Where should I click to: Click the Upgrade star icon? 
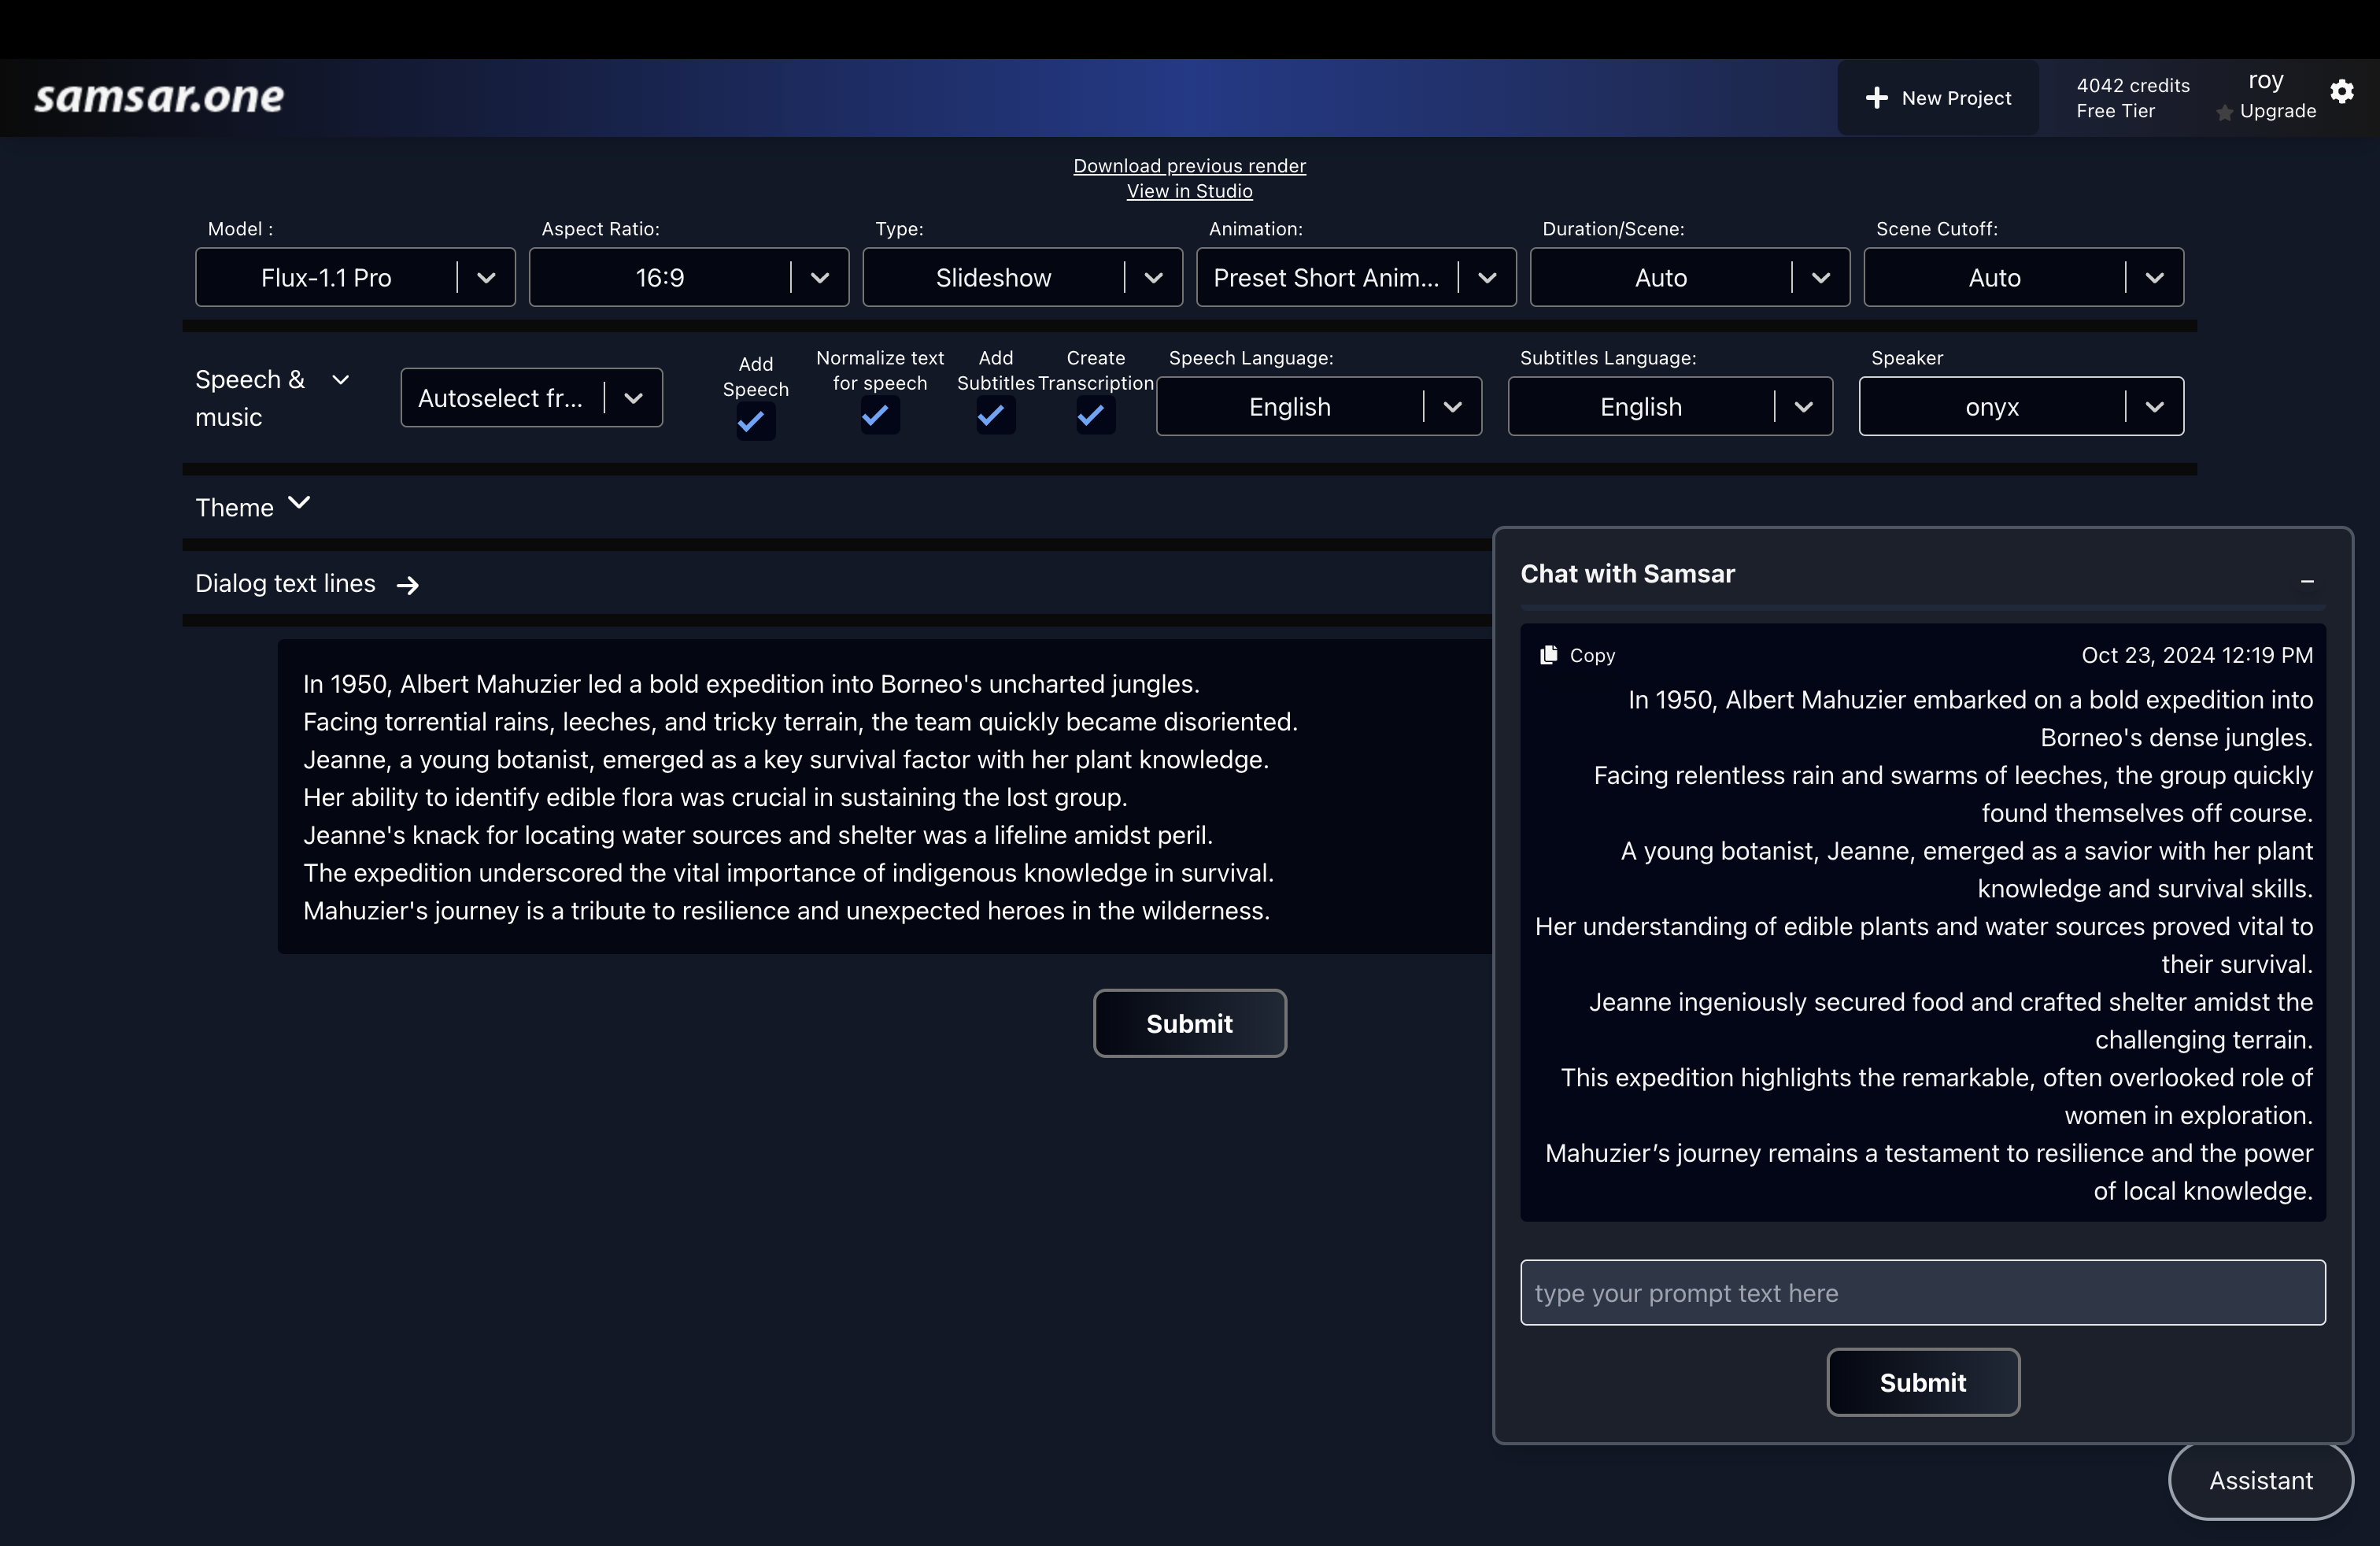click(2224, 113)
